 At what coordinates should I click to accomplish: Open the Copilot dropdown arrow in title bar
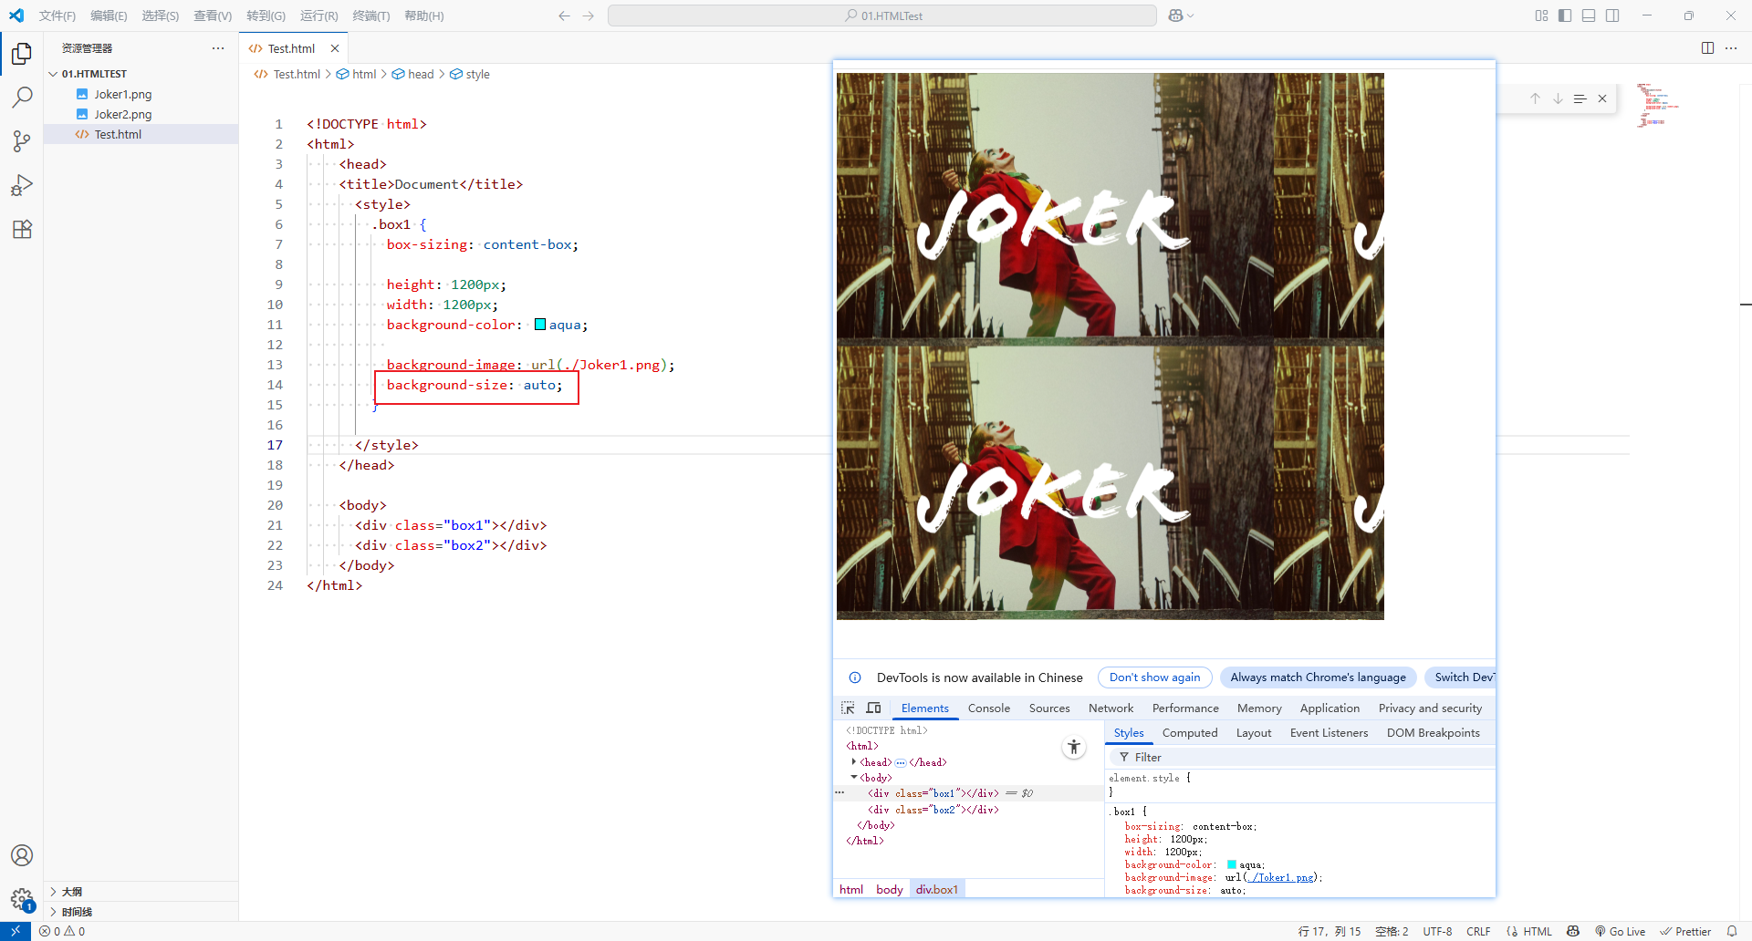point(1191,16)
